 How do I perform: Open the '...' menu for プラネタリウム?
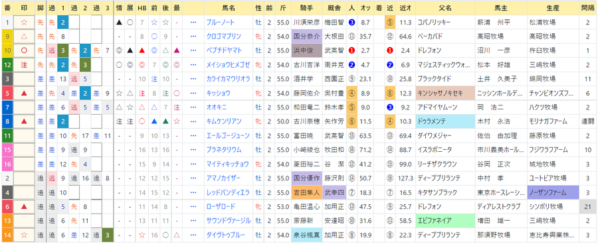(193, 150)
